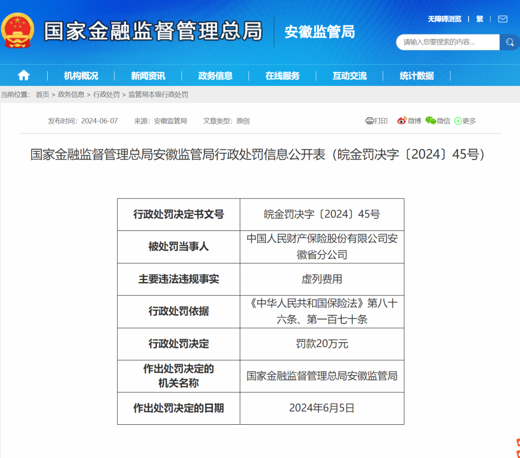Screen dimensions: 520x458
Task: Click the home icon in navigation bar
Action: click(x=24, y=75)
